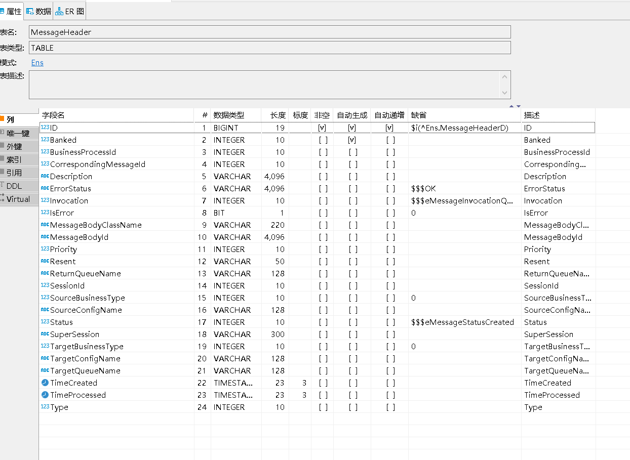Click the clock icon beside TimeProcessed
630x460 pixels.
[45, 395]
